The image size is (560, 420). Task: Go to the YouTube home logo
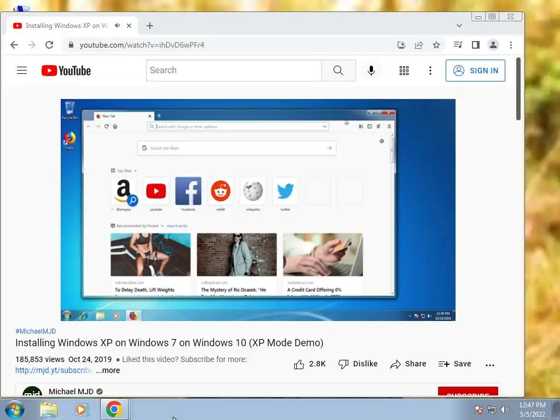[66, 71]
